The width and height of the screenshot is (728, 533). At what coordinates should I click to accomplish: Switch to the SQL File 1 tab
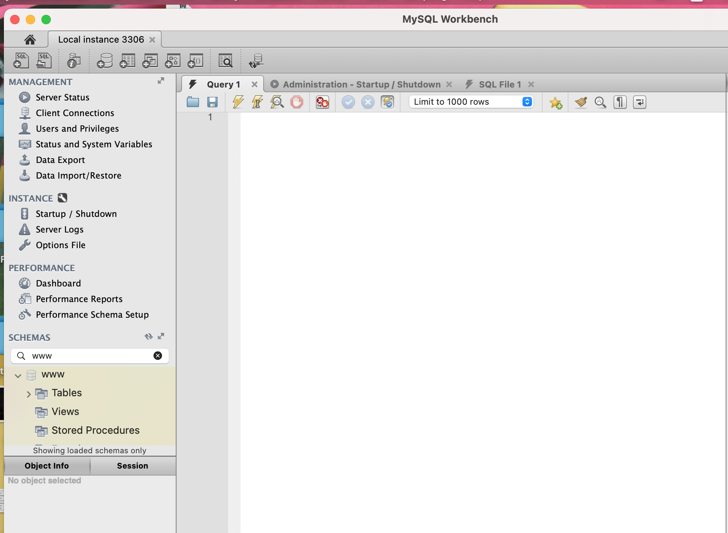(x=500, y=84)
